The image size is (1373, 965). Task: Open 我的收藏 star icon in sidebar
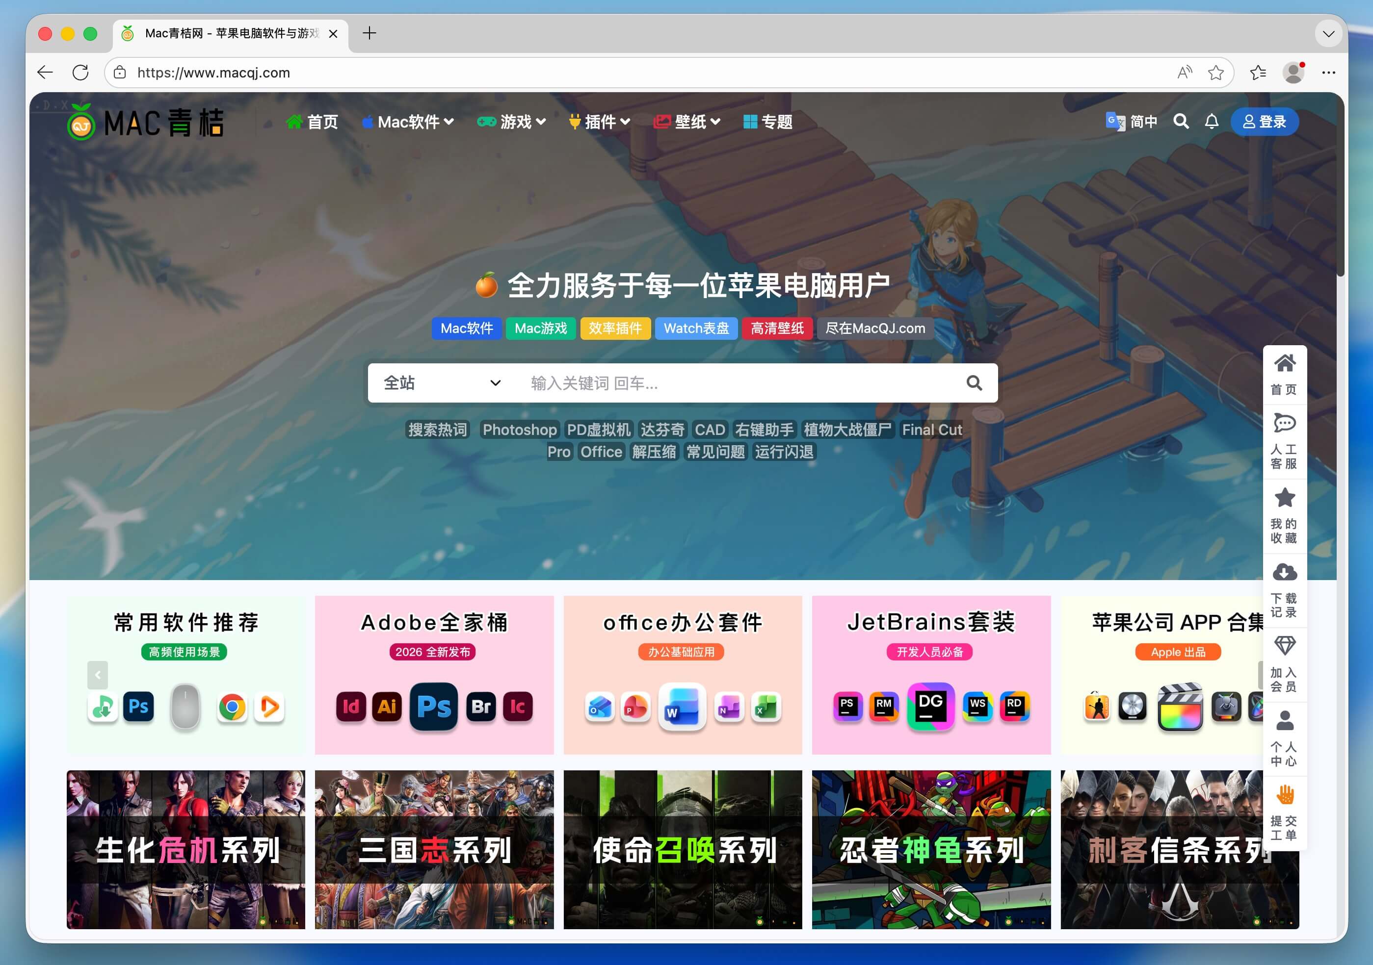pos(1284,498)
